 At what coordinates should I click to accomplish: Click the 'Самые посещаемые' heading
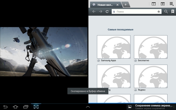click(x=120, y=29)
